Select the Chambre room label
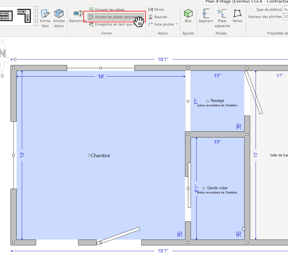This screenshot has width=288, height=253. 101,156
